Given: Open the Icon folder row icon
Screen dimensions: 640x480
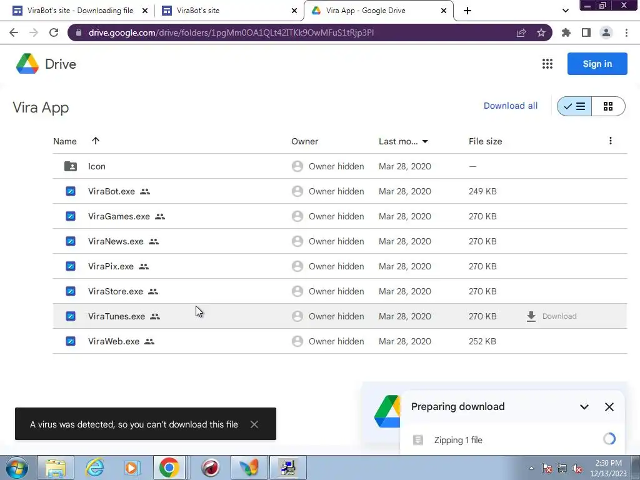Looking at the screenshot, I should pos(70,166).
